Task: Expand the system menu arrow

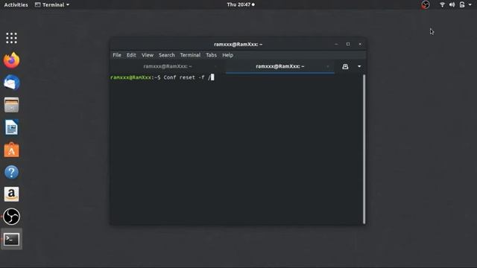Action: click(x=470, y=5)
